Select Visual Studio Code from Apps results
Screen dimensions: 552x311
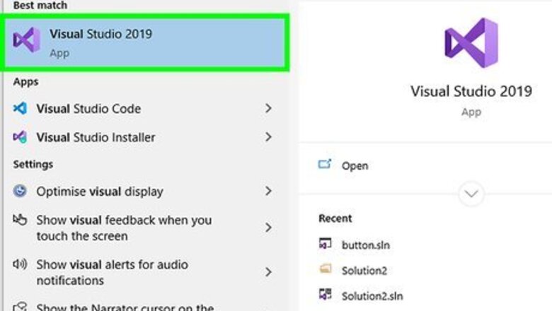pyautogui.click(x=88, y=109)
